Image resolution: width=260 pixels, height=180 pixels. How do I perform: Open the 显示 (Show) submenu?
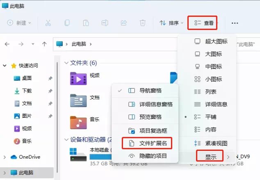pos(207,157)
